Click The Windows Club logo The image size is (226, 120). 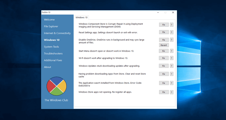(56, 86)
